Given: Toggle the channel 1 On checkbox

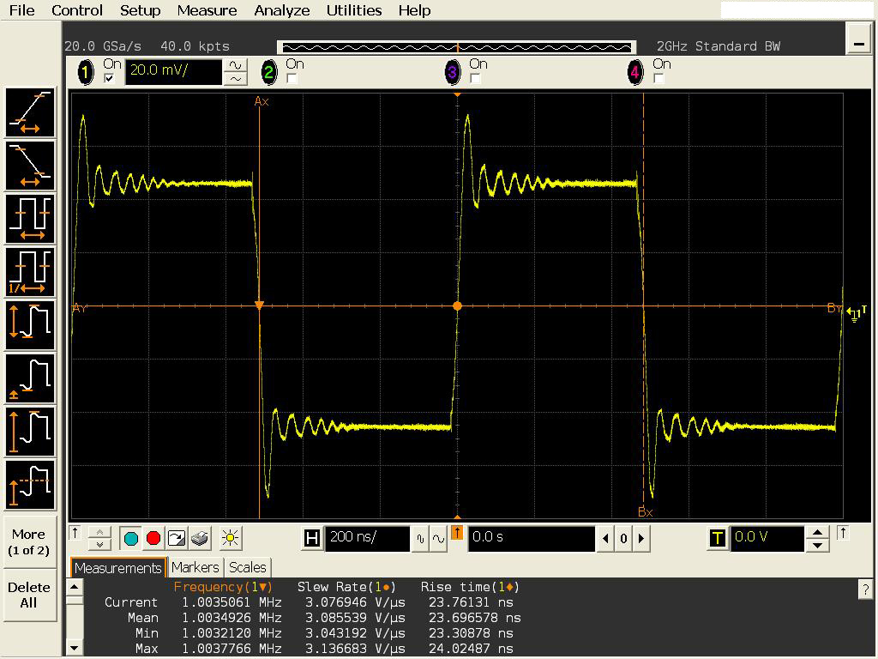Looking at the screenshot, I should [109, 78].
